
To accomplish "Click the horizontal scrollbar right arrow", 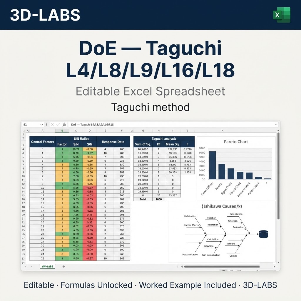I will (275, 267).
